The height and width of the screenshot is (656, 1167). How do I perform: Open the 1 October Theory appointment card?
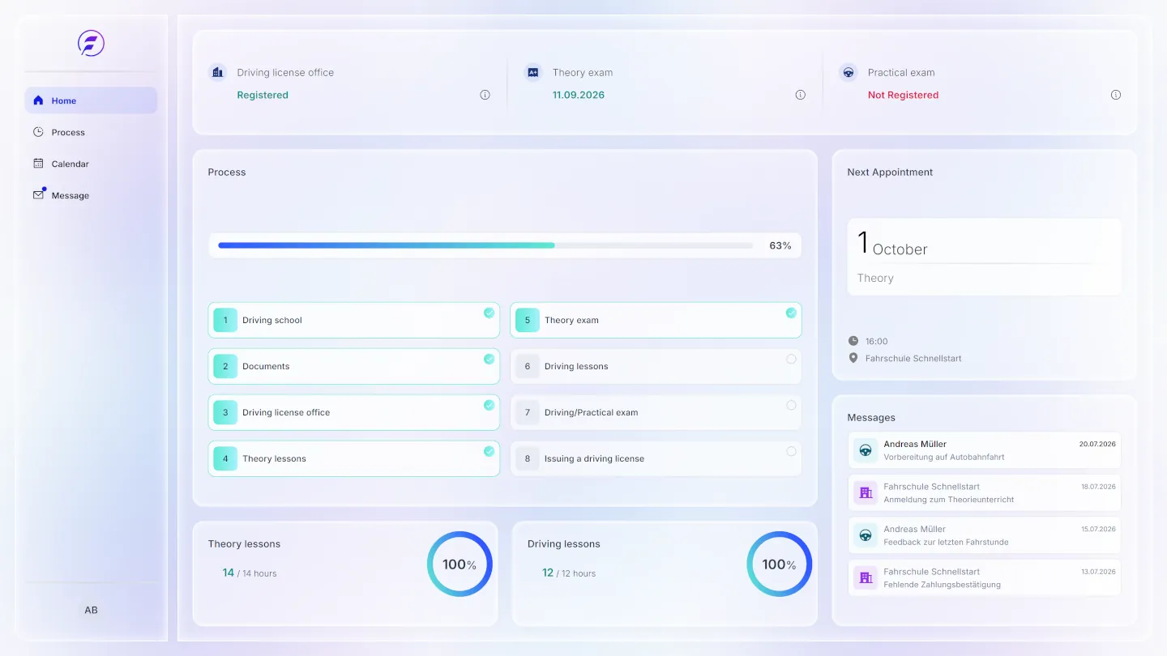click(985, 257)
